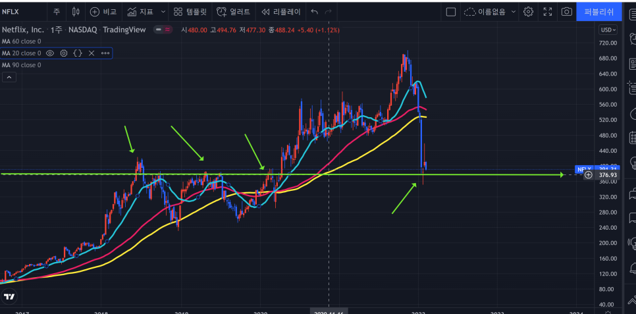Image resolution: width=636 pixels, height=314 pixels.
Task: Click the change value +5.40 (+1.12%)
Action: point(319,30)
